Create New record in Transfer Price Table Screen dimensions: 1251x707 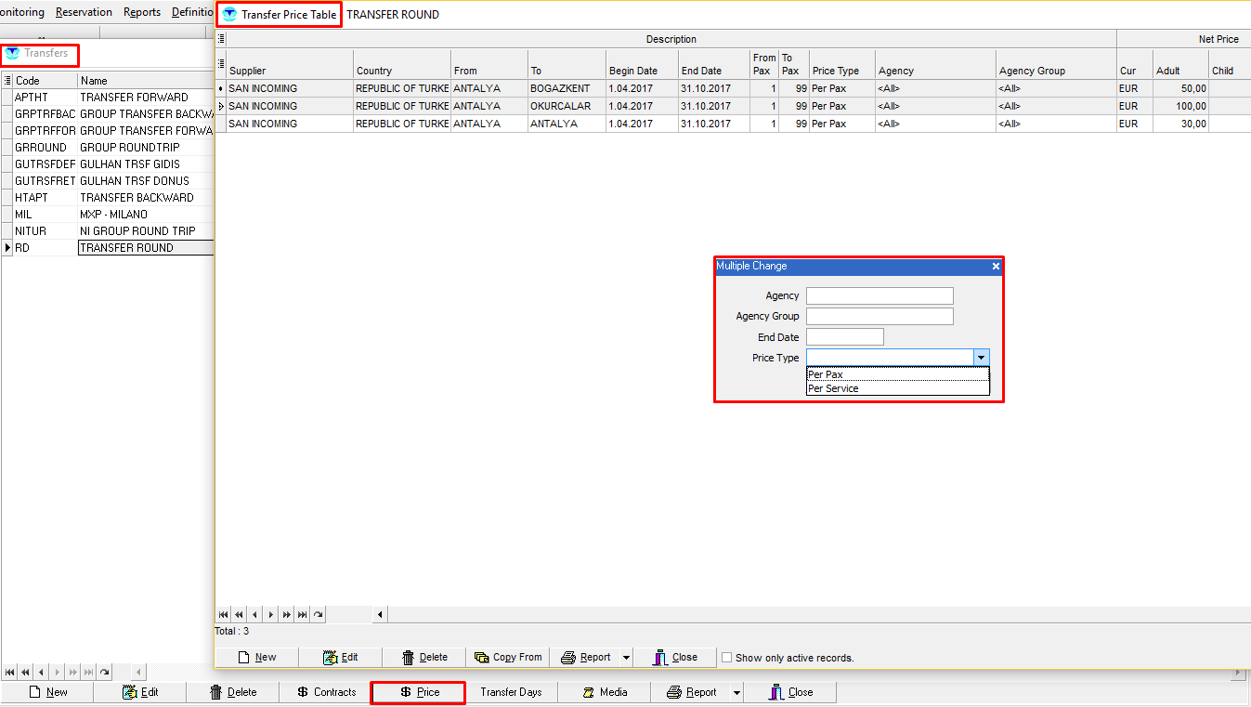tap(256, 657)
